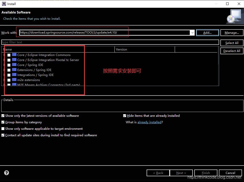The height and width of the screenshot is (182, 244).
Task: Select the m2e extensions row text
Action: pyautogui.click(x=29, y=80)
